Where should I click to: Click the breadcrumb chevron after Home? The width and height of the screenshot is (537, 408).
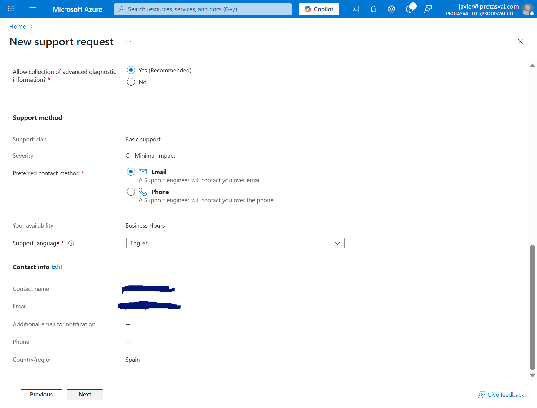[x=31, y=27]
